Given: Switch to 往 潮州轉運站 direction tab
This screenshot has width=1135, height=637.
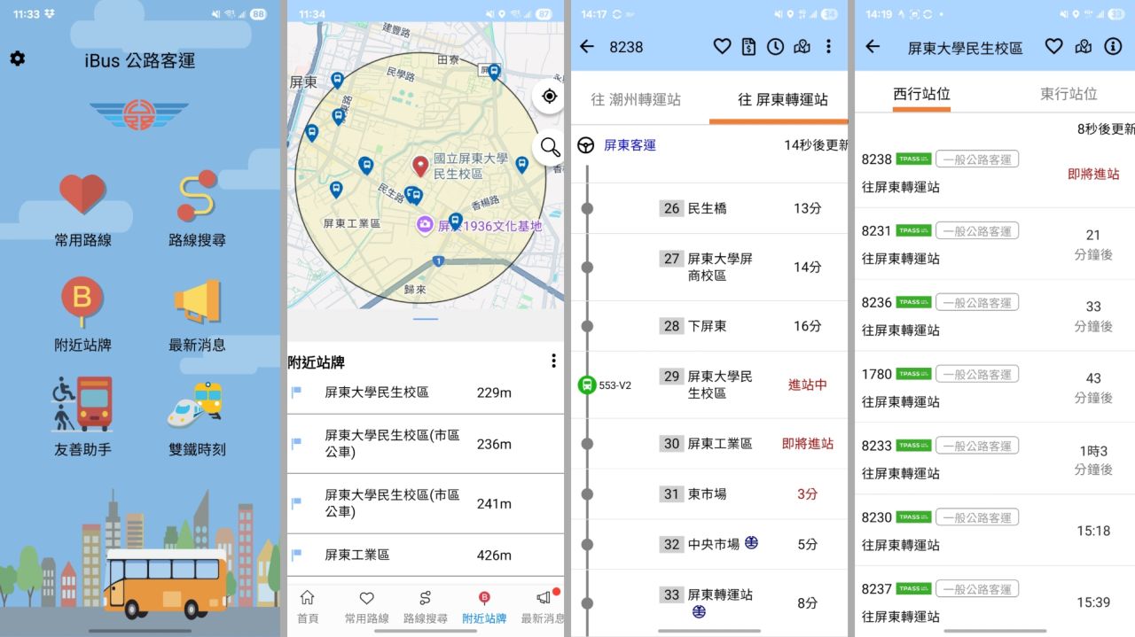Looking at the screenshot, I should pos(638,99).
